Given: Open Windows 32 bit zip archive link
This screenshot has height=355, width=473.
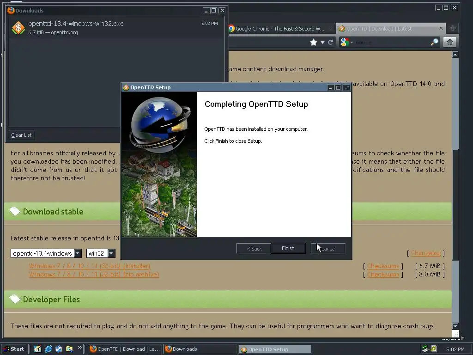Looking at the screenshot, I should click(x=94, y=275).
